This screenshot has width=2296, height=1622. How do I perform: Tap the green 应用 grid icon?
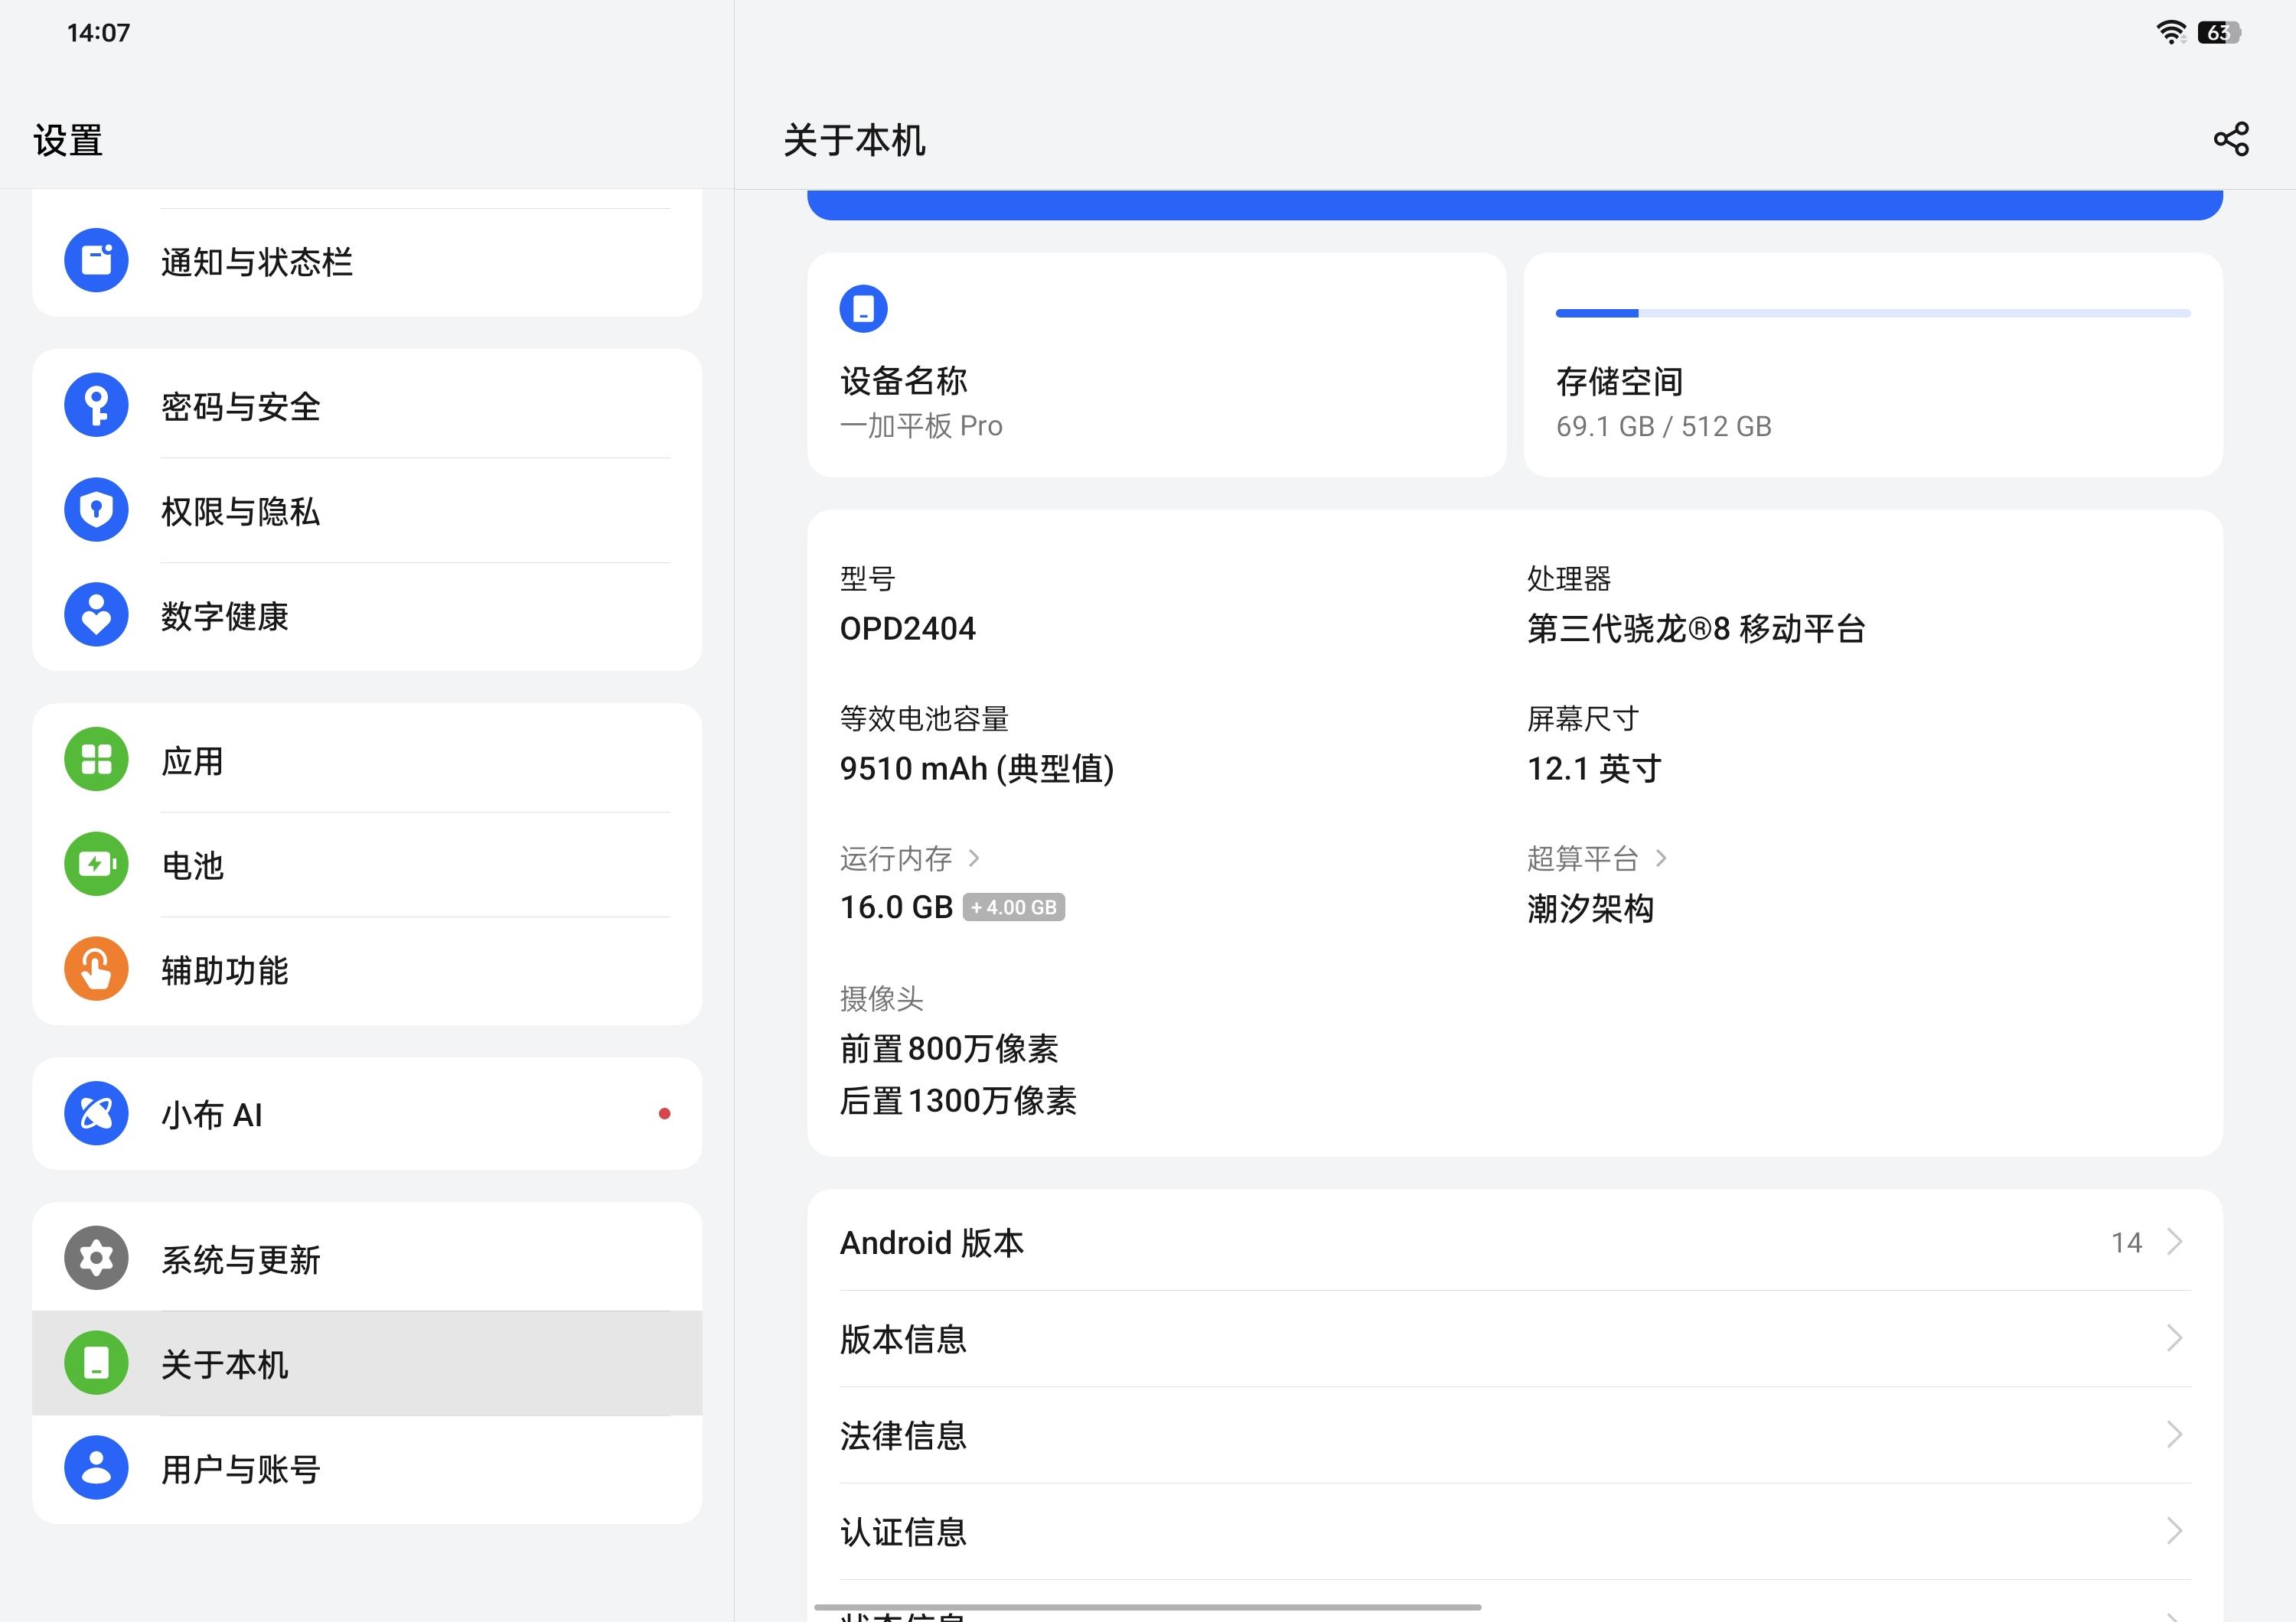[96, 760]
